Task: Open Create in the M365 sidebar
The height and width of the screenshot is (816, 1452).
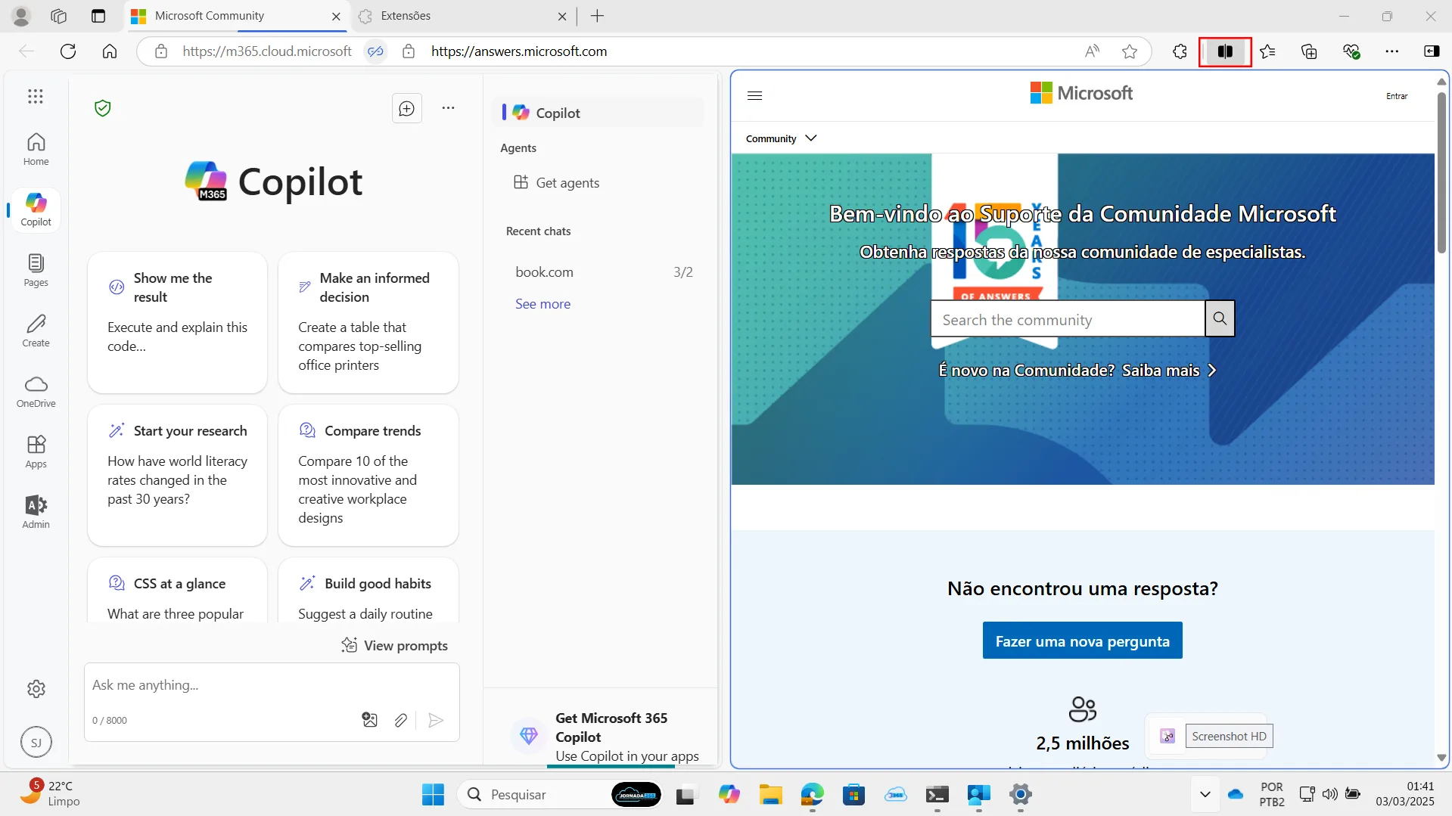Action: (36, 330)
